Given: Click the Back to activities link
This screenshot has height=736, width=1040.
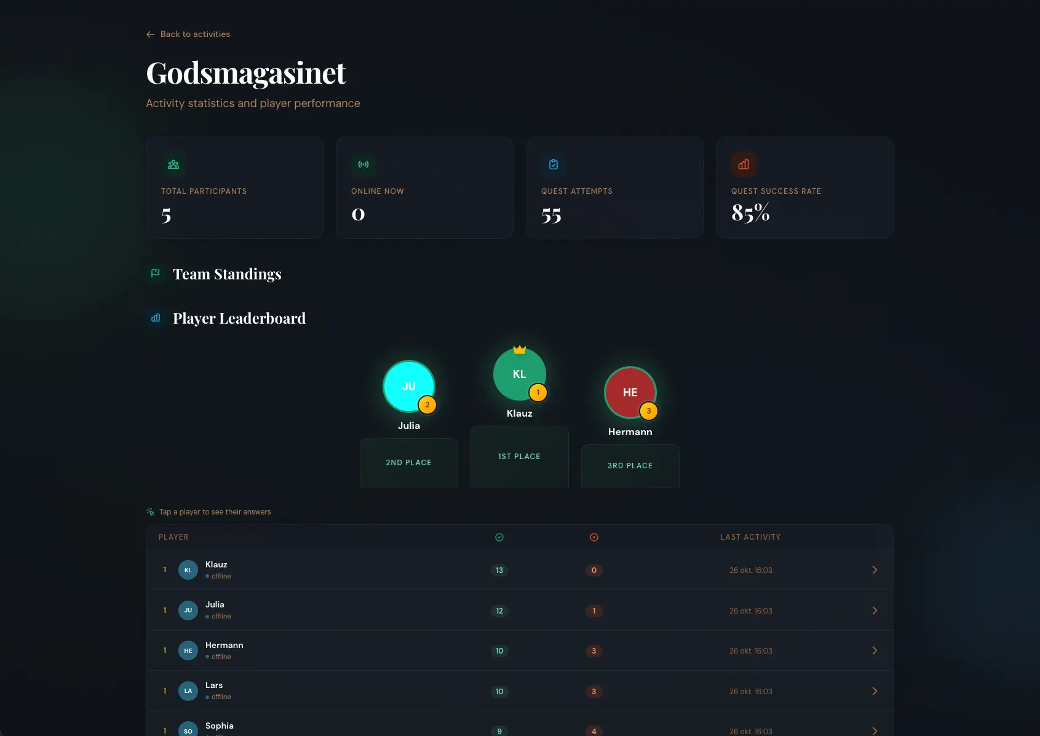Looking at the screenshot, I should (188, 34).
